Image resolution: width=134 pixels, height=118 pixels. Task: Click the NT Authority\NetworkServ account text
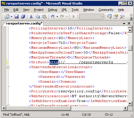(100, 96)
